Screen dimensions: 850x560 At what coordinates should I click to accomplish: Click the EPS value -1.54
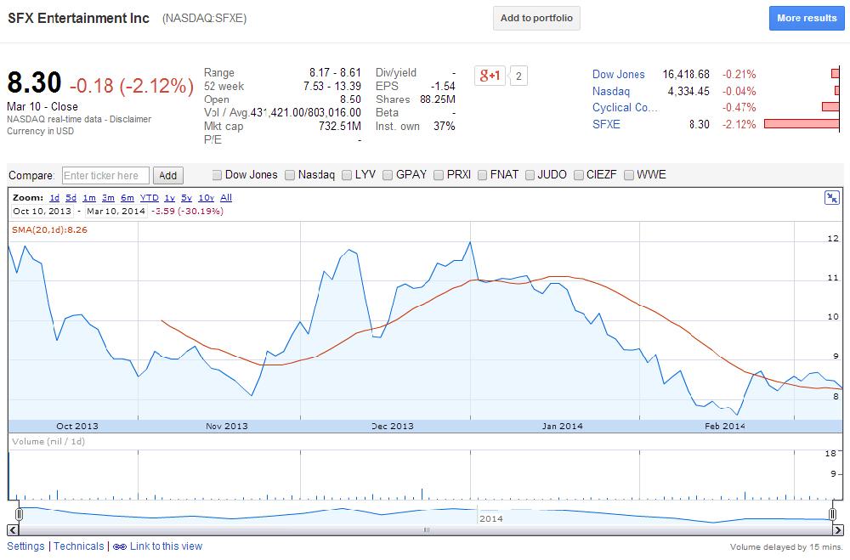pyautogui.click(x=443, y=86)
